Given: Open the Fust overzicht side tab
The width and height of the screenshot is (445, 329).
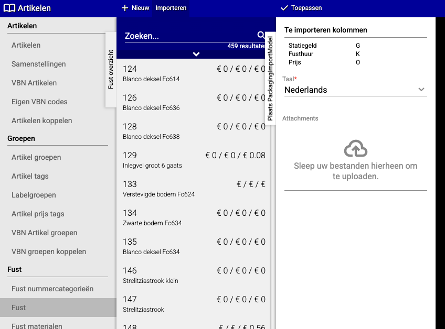Looking at the screenshot, I should [x=111, y=70].
